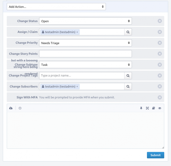Expand the Needs Triage priority dropdown
The height and width of the screenshot is (166, 171).
coord(85,43)
